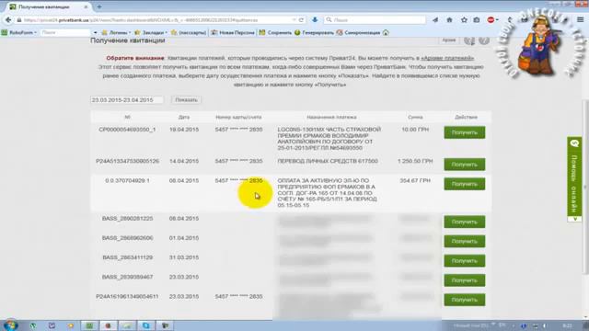Open the Firefox hamburger menu
The height and width of the screenshot is (331, 589).
click(x=581, y=20)
